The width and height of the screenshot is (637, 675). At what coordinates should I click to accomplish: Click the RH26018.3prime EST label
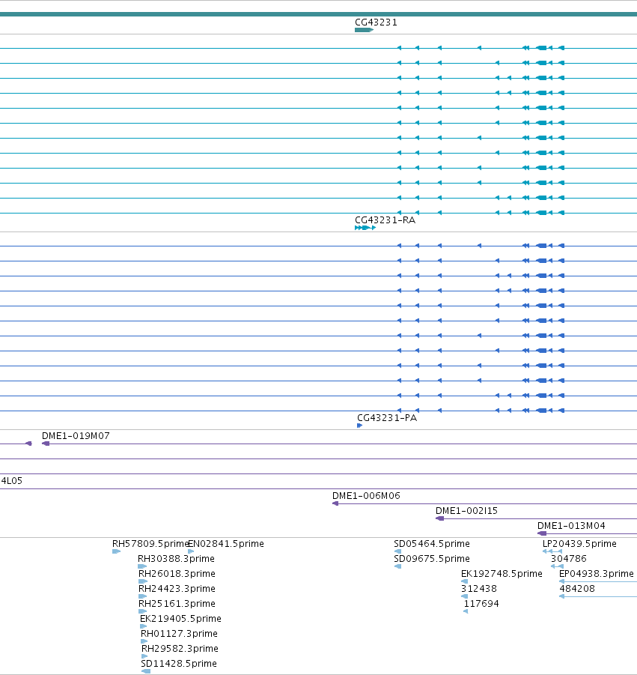tap(177, 574)
